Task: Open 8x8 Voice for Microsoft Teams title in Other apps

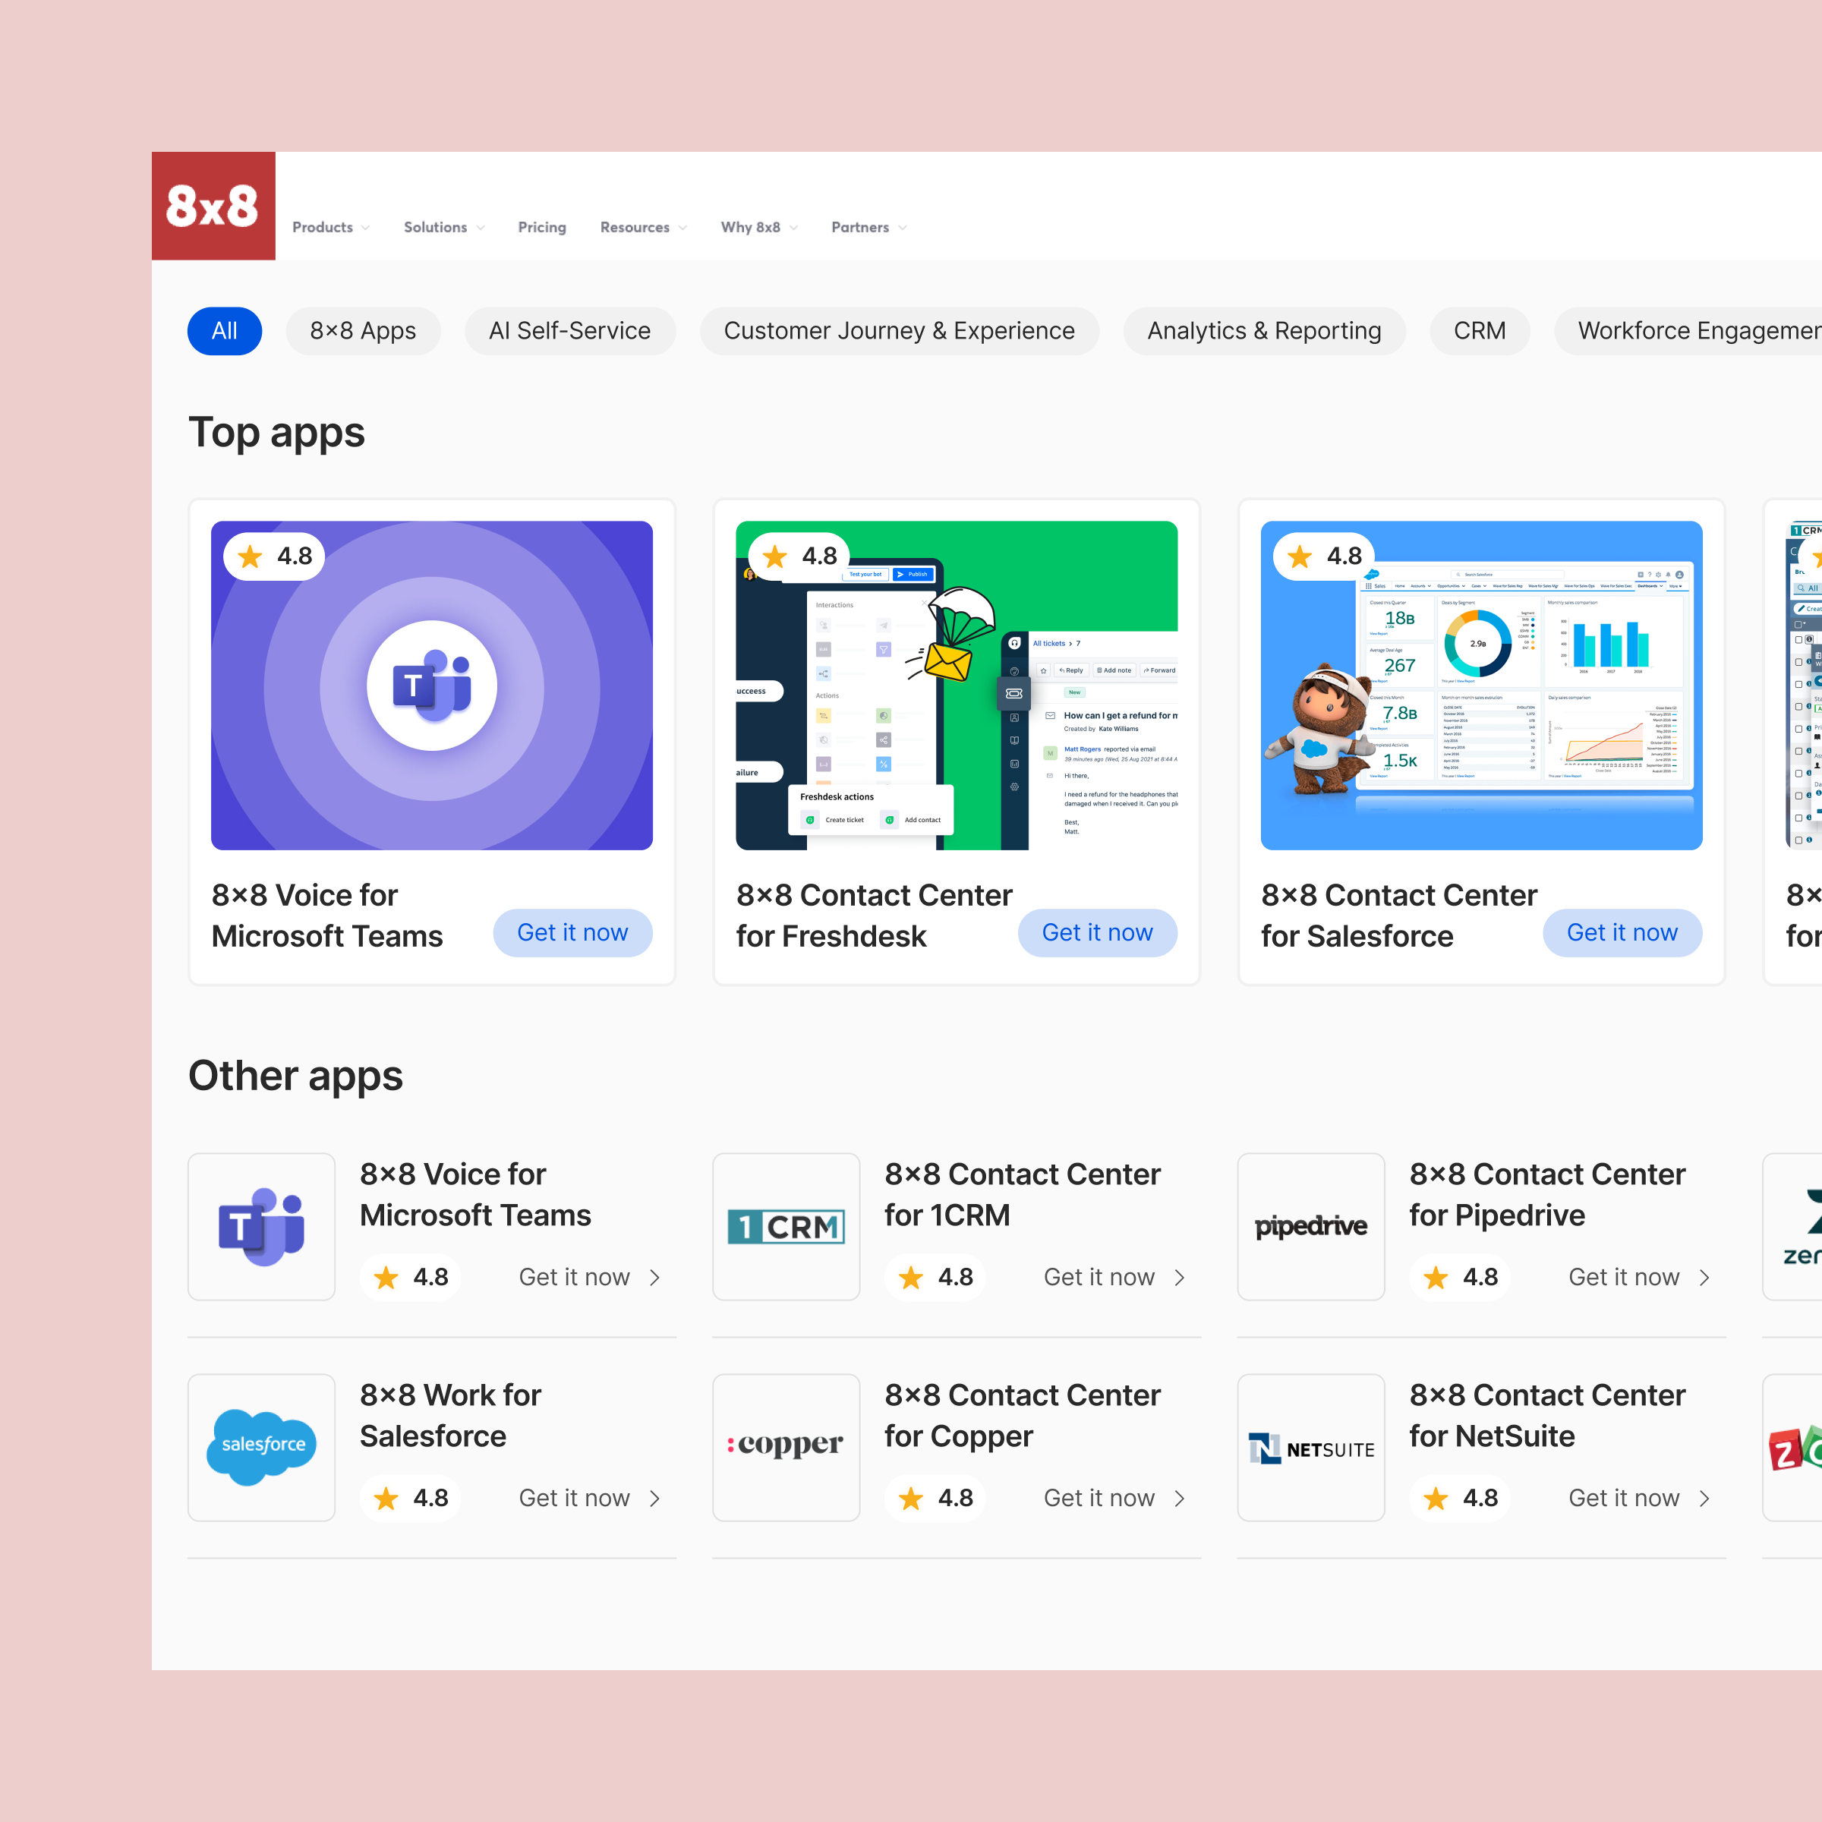Action: [x=475, y=1194]
